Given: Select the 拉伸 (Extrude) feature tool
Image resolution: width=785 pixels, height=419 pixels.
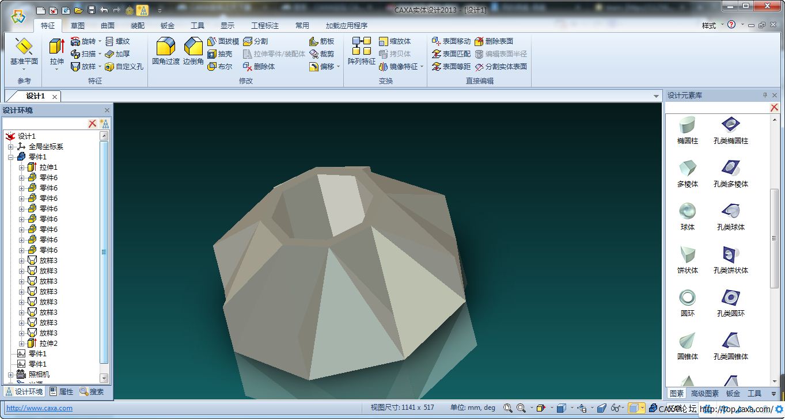Looking at the screenshot, I should pyautogui.click(x=56, y=51).
